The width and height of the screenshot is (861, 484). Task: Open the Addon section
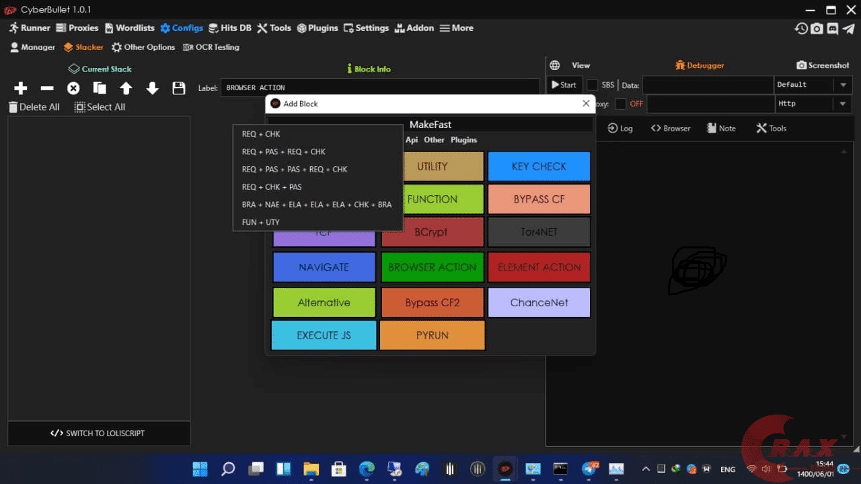point(414,28)
